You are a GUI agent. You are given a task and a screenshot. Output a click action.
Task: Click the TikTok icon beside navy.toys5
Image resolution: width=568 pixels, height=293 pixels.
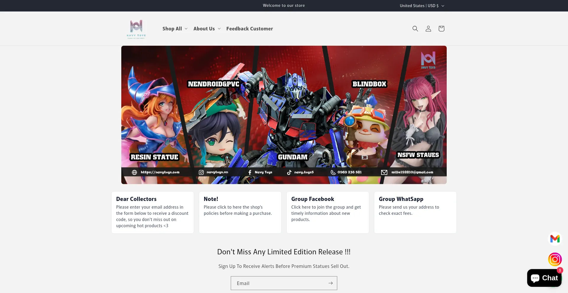point(289,172)
